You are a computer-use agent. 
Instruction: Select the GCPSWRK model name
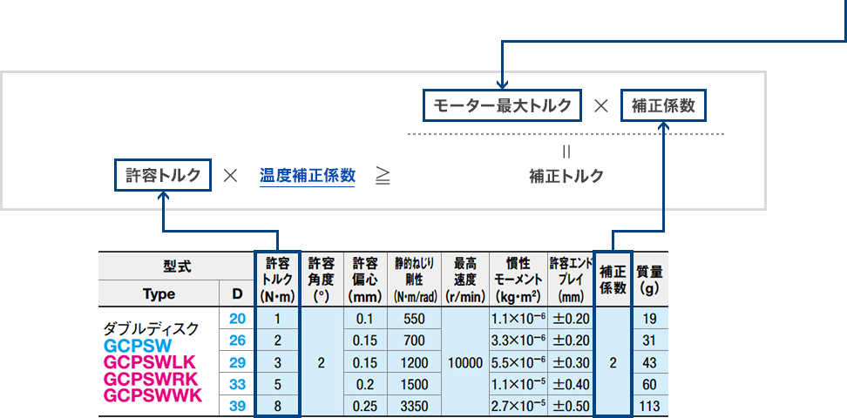click(x=151, y=379)
